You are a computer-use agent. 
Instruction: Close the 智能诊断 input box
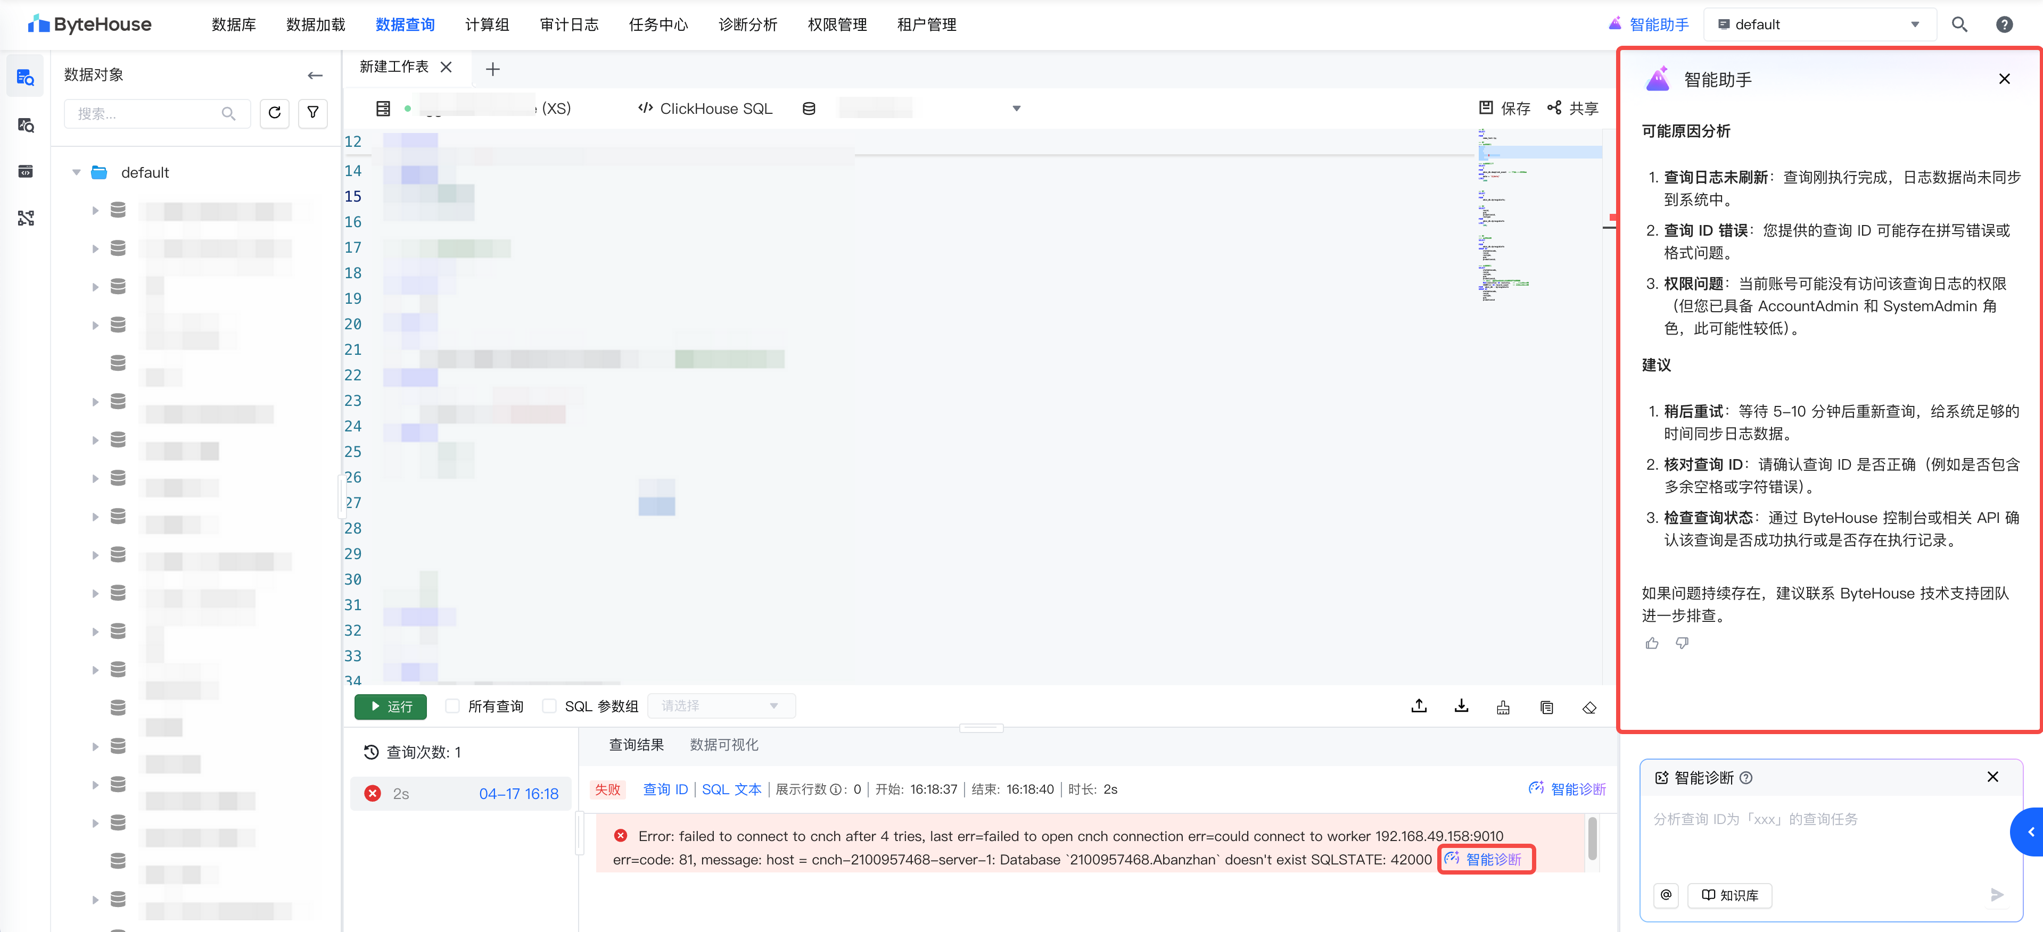coord(1992,777)
